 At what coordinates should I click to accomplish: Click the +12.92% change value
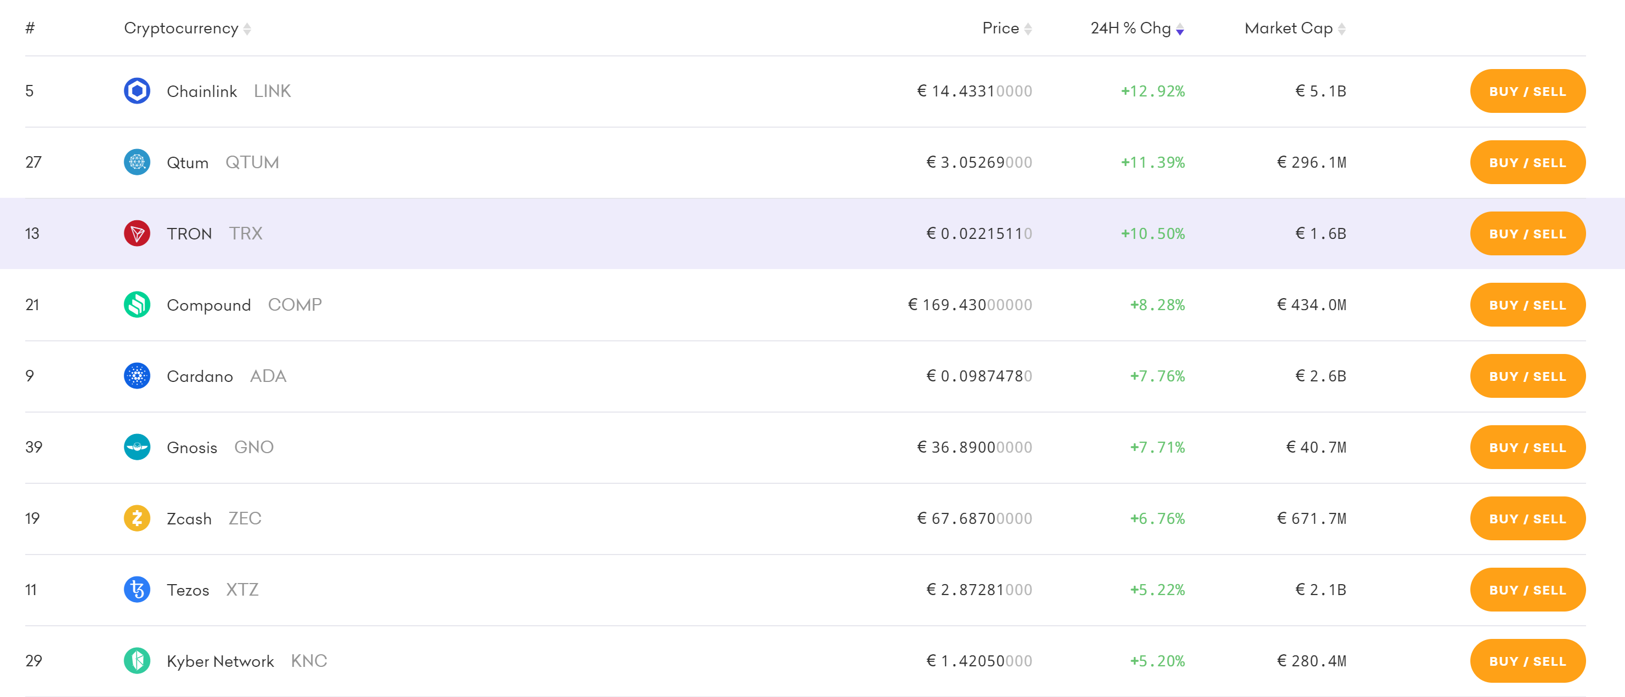pos(1153,92)
